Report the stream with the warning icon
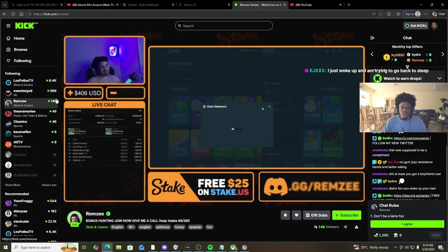The height and width of the screenshot is (252, 448). click(356, 227)
